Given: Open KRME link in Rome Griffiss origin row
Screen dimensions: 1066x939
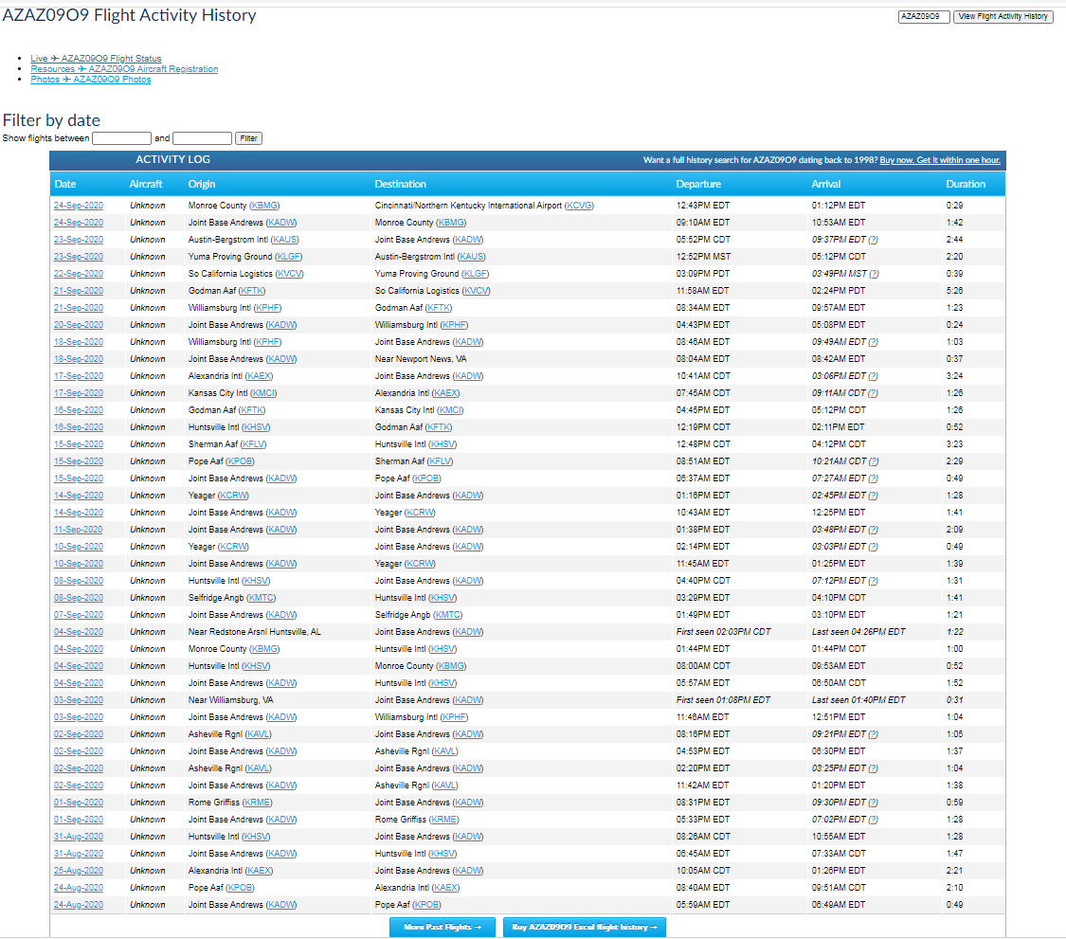Looking at the screenshot, I should click(258, 803).
